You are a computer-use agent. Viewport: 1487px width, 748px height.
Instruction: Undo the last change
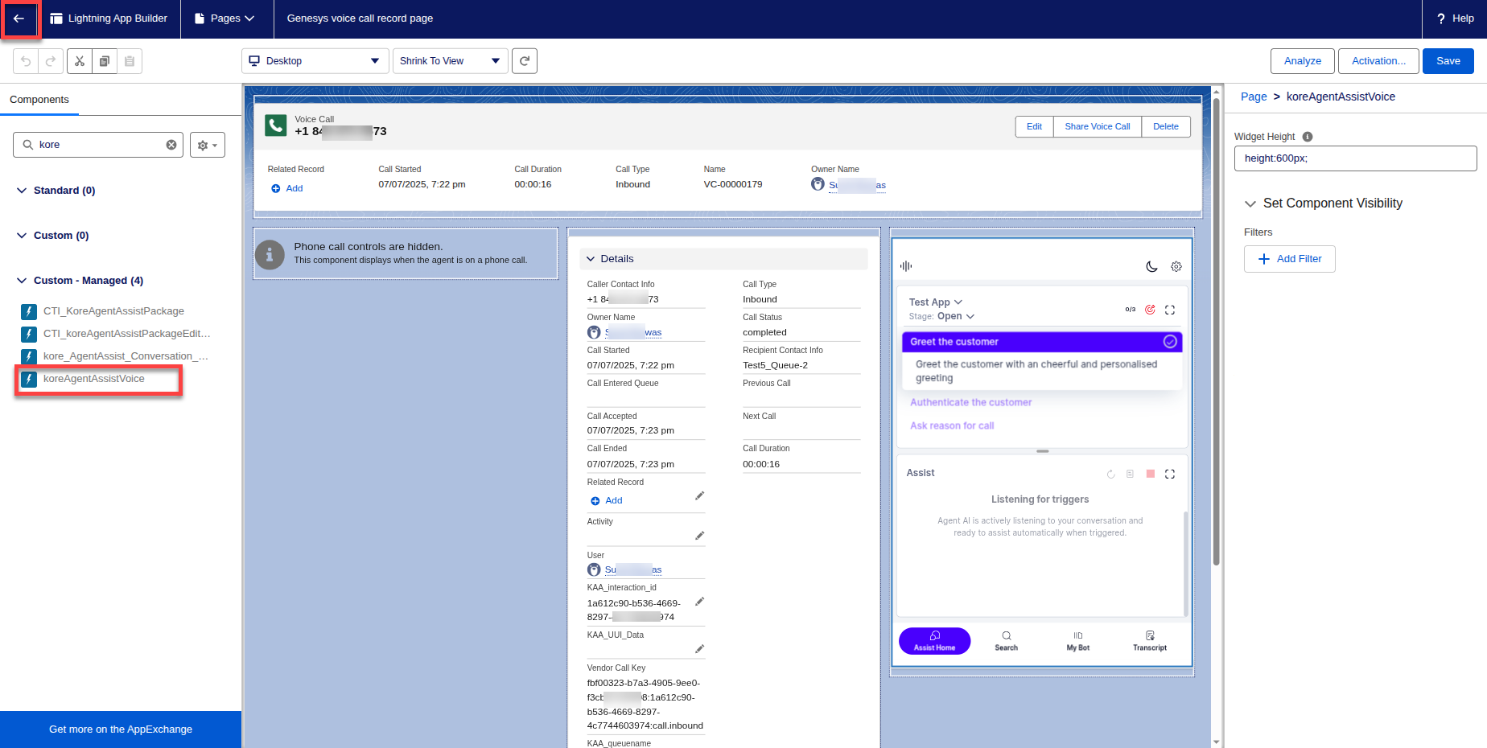26,61
